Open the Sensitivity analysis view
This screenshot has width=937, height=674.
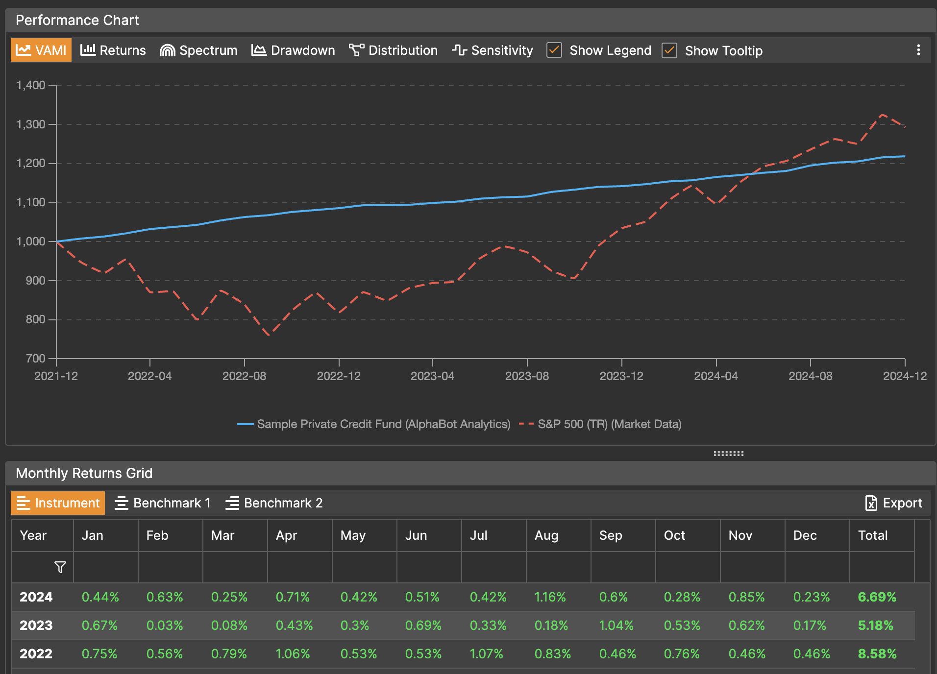pyautogui.click(x=492, y=50)
